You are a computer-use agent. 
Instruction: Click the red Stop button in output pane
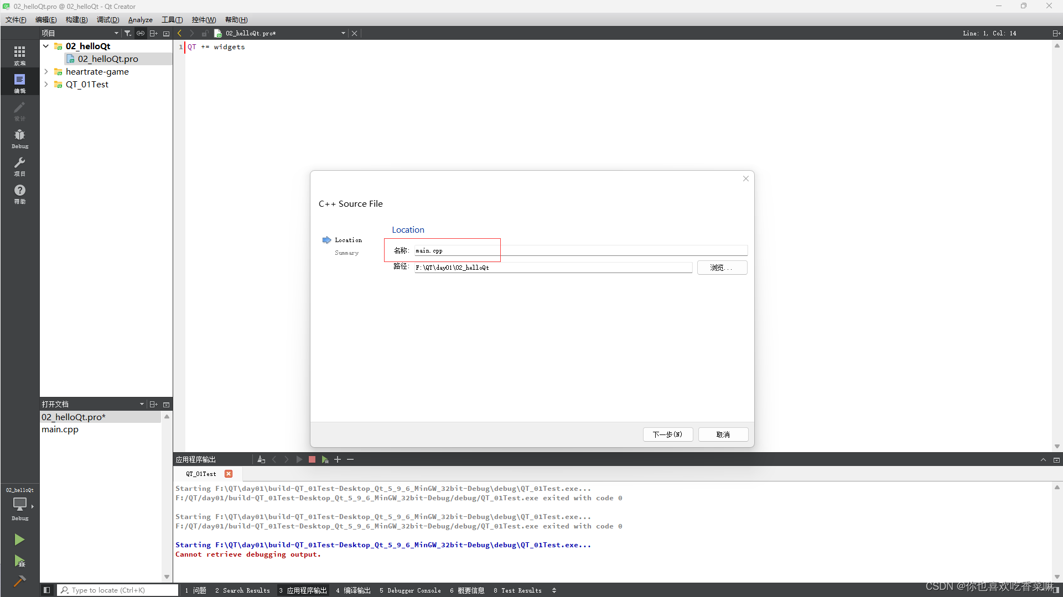pyautogui.click(x=312, y=459)
